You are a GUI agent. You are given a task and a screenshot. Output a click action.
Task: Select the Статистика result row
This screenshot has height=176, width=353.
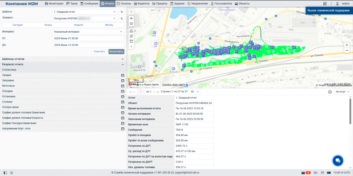coord(63,70)
